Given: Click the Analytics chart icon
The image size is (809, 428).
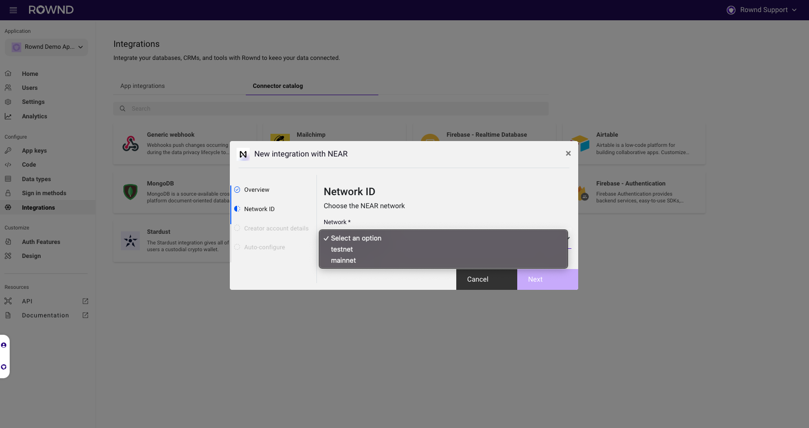Looking at the screenshot, I should click(8, 116).
